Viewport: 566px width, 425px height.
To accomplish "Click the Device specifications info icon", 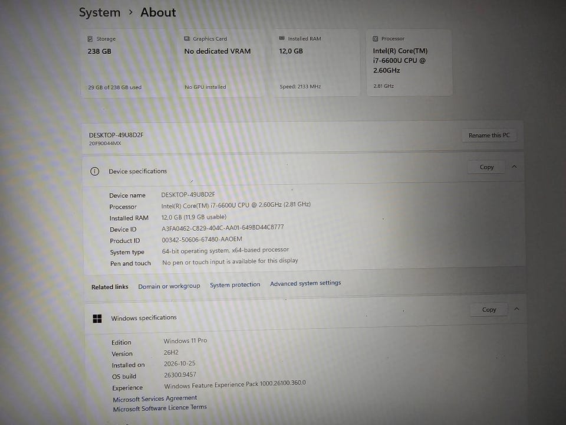I will [x=94, y=171].
